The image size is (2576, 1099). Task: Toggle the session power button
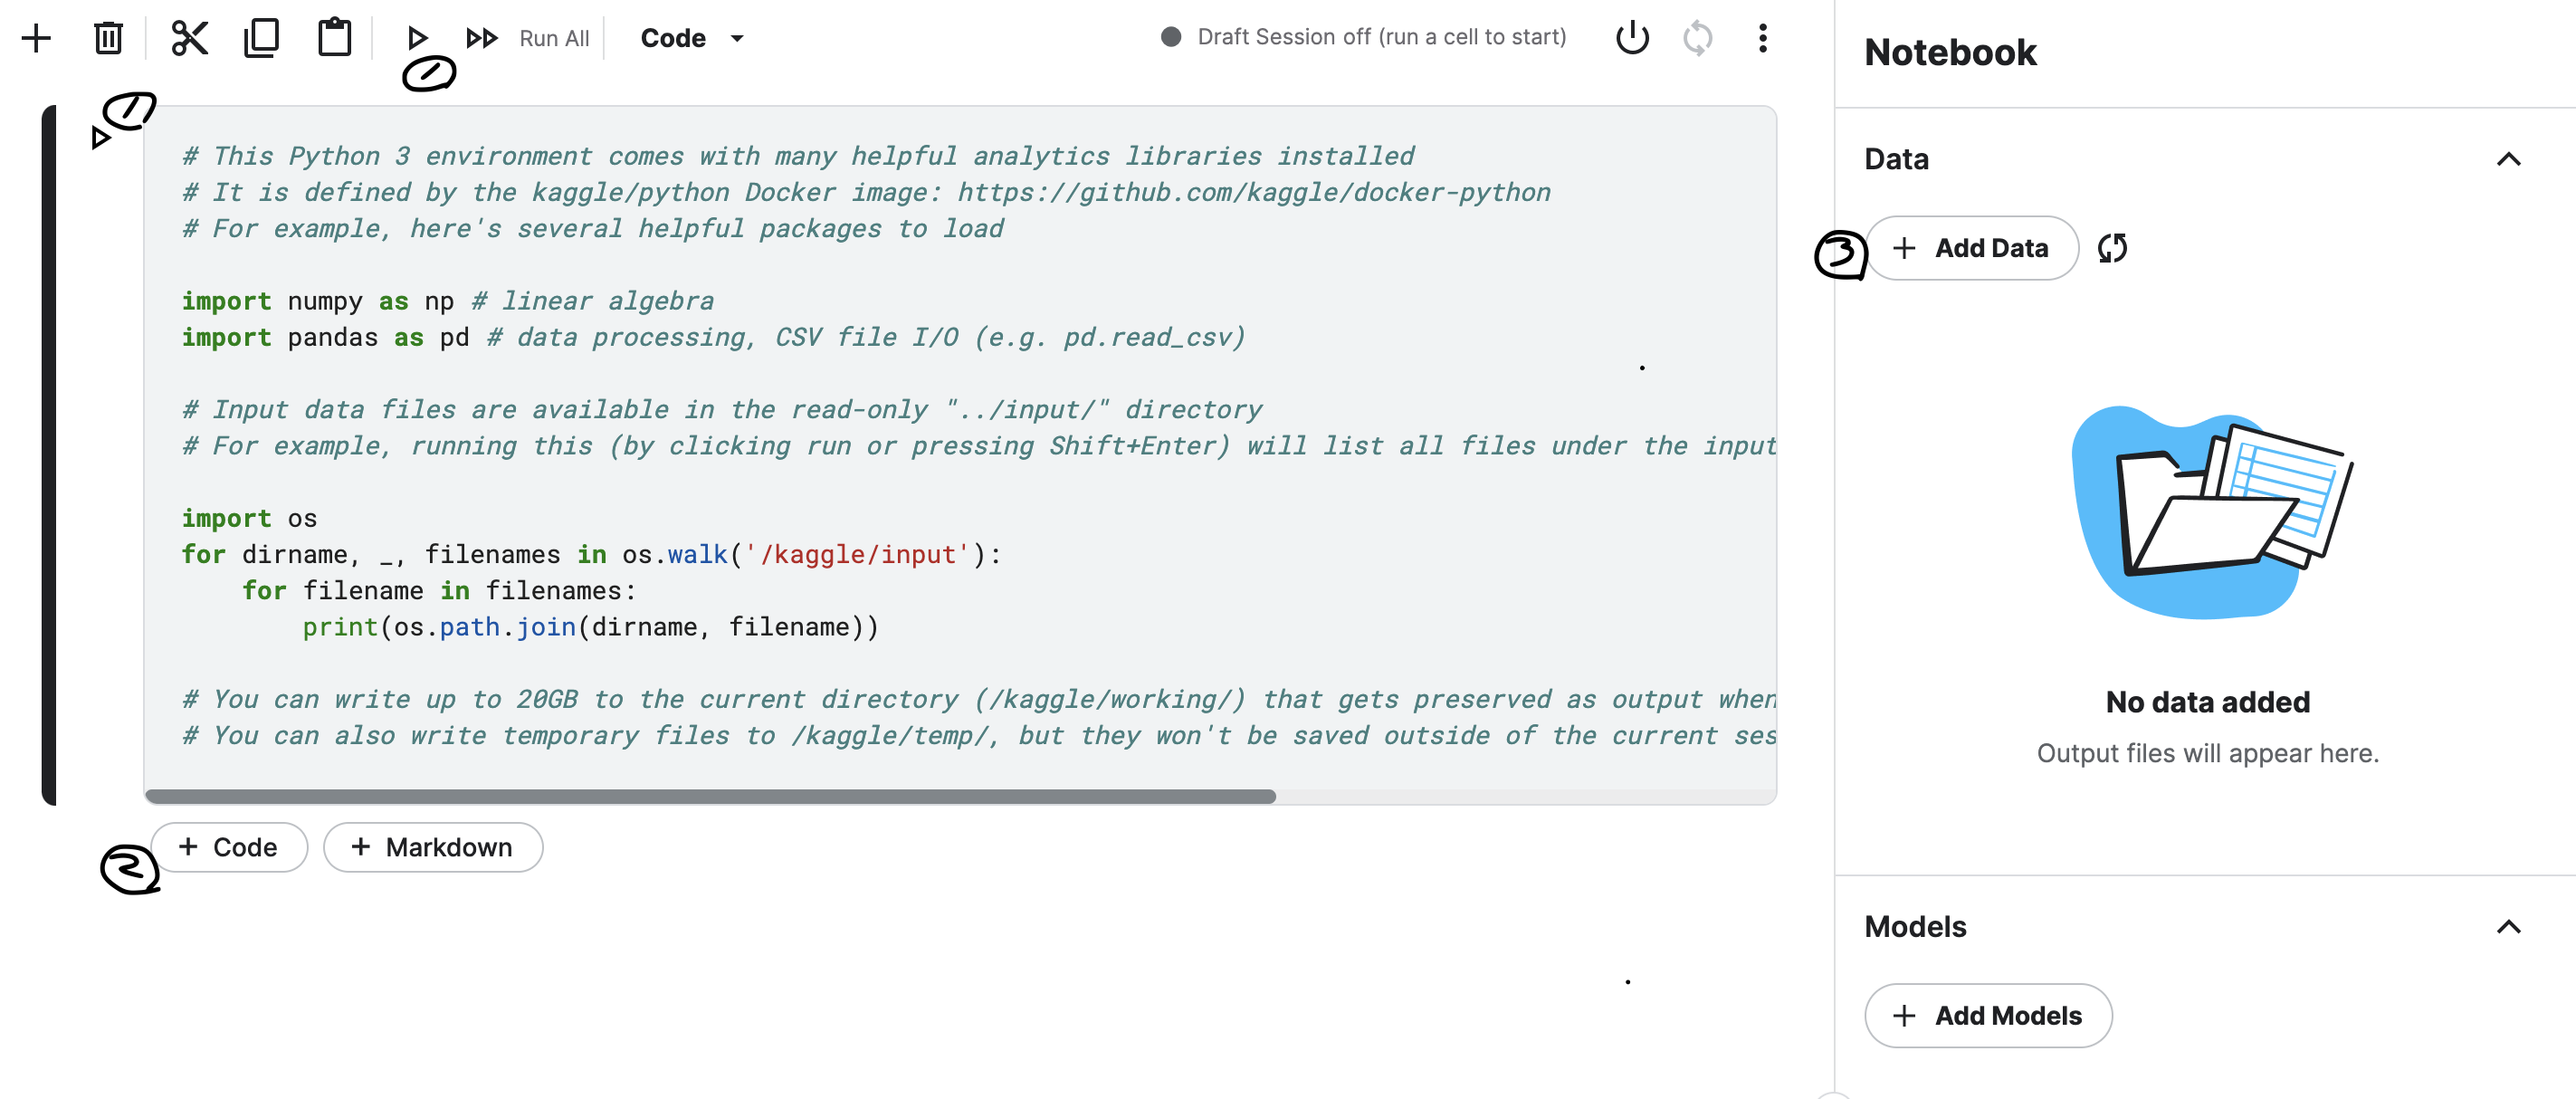tap(1631, 38)
